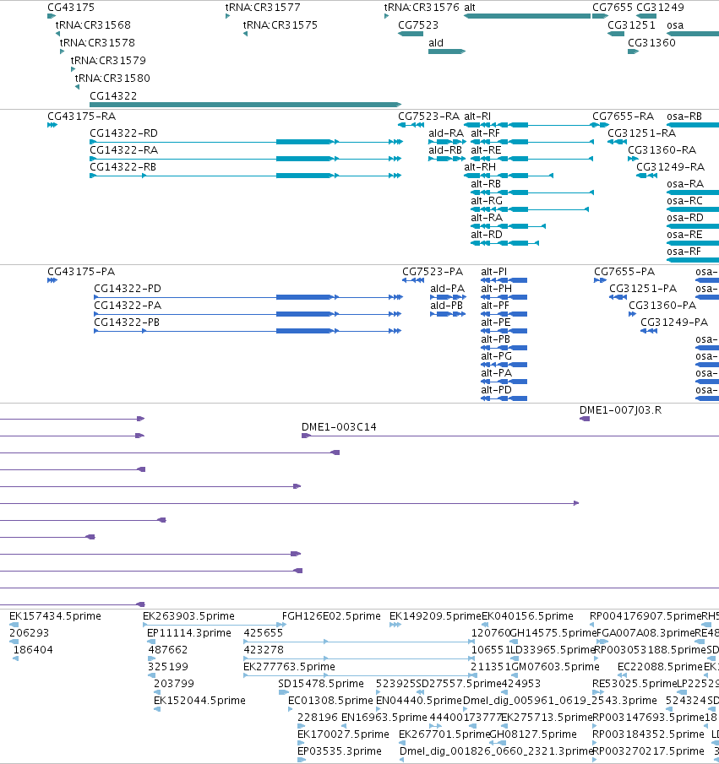This screenshot has height=764, width=719.
Task: Click the DME1-003C14 clone label
Action: tap(339, 427)
